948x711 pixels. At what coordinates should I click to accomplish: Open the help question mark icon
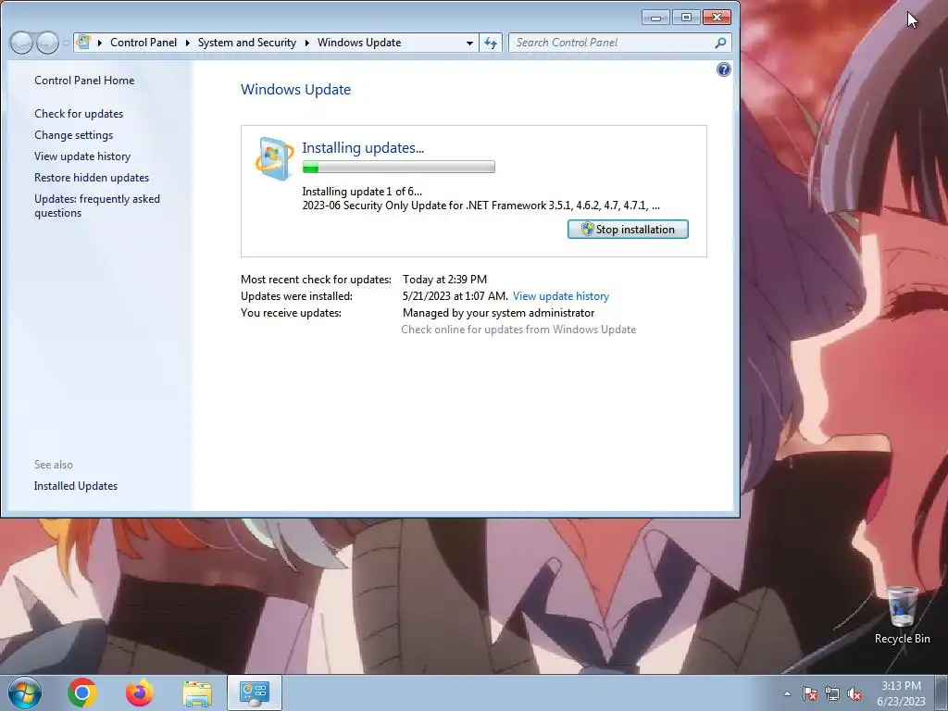tap(723, 69)
